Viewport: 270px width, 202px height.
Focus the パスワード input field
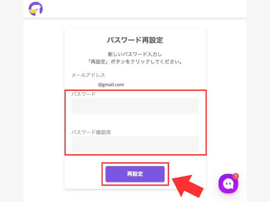135,106
